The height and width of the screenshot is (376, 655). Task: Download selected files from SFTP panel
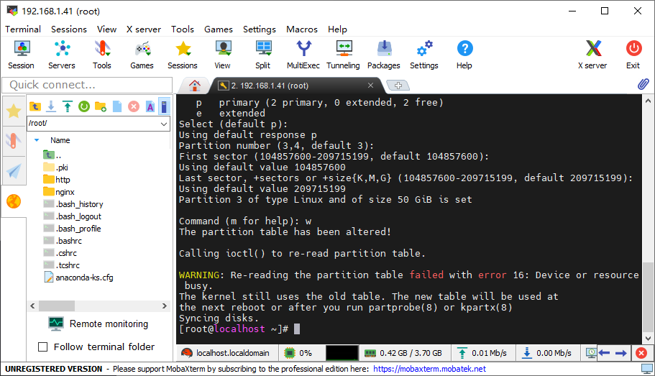(51, 106)
